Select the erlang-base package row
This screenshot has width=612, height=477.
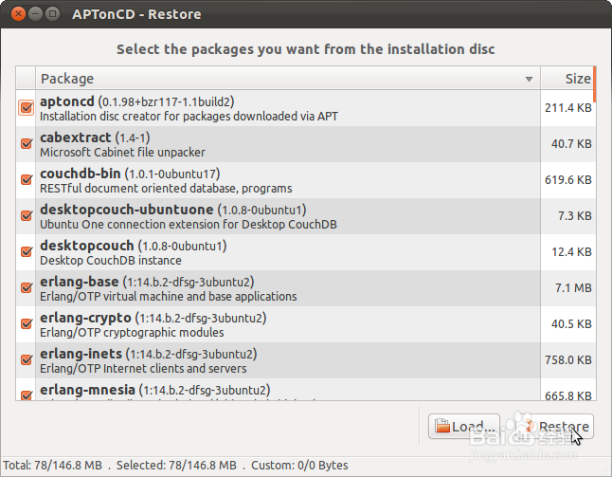284,288
